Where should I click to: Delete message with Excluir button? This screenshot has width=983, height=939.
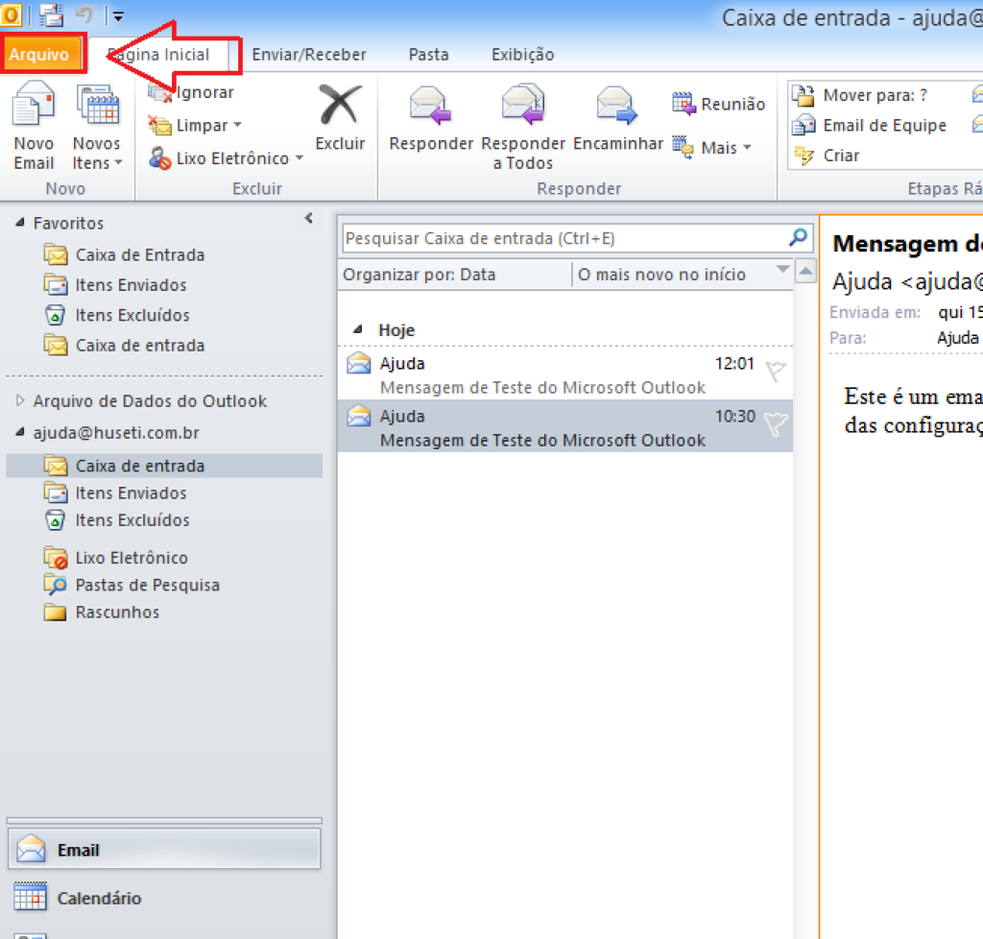(340, 118)
